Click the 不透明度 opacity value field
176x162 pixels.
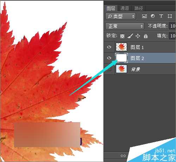click(172, 26)
